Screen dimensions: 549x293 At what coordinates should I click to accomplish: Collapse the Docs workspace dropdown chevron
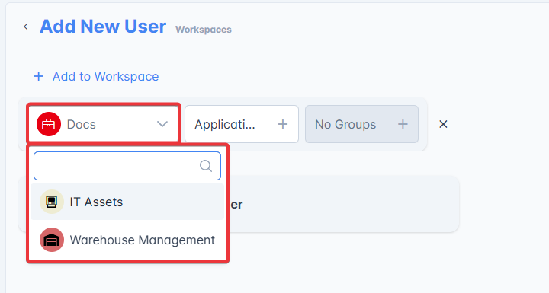(162, 124)
